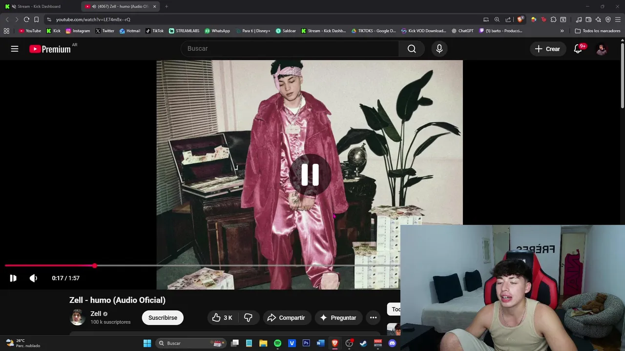
Task: Like the video with 3 K thumbs up
Action: coord(222,318)
